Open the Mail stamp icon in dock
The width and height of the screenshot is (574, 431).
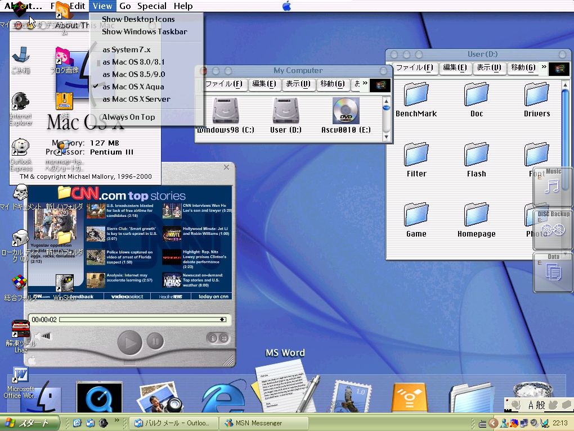click(x=351, y=397)
